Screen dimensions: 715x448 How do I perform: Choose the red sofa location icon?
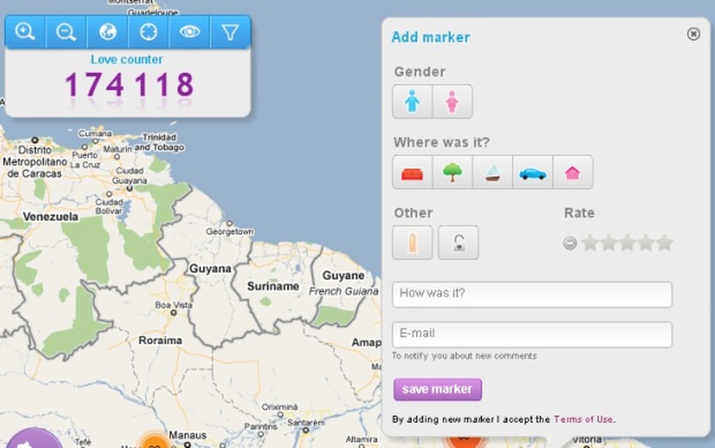tap(412, 172)
